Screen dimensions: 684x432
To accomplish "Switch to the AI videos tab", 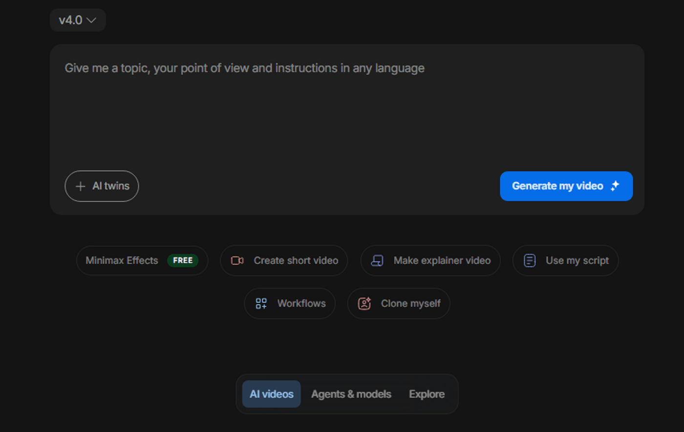I will click(x=272, y=394).
